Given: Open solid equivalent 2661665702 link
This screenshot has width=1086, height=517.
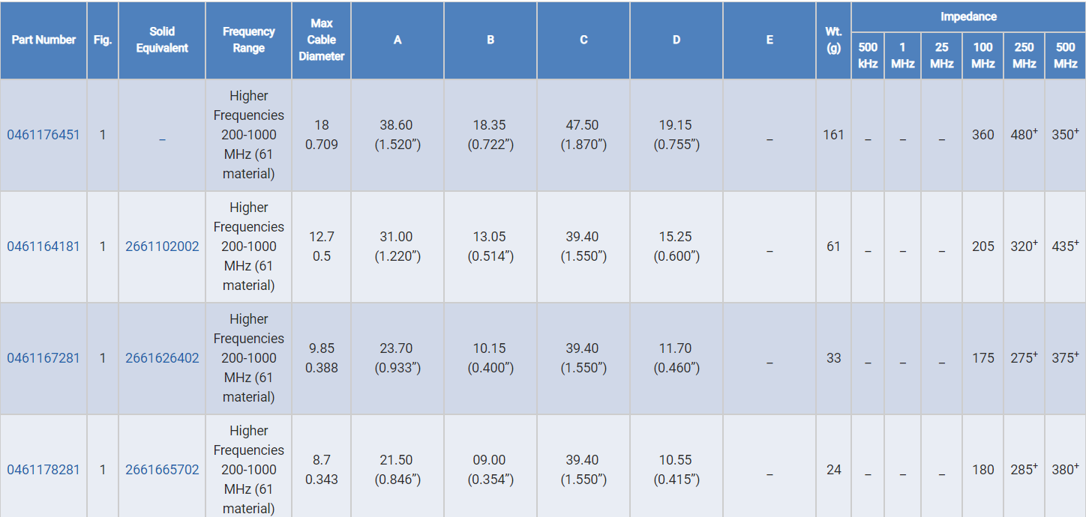Looking at the screenshot, I should click(162, 470).
